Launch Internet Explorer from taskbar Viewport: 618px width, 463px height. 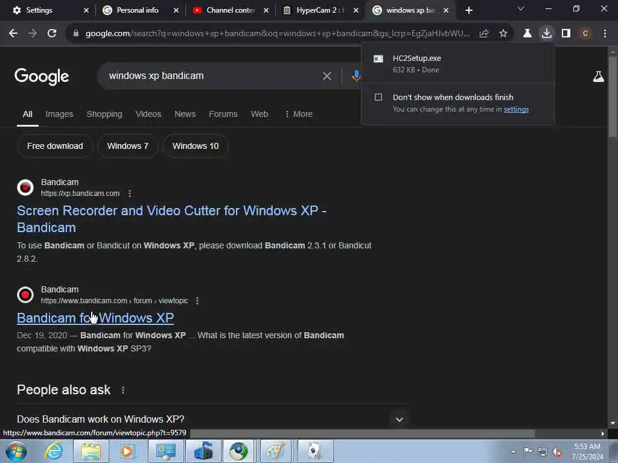click(54, 451)
